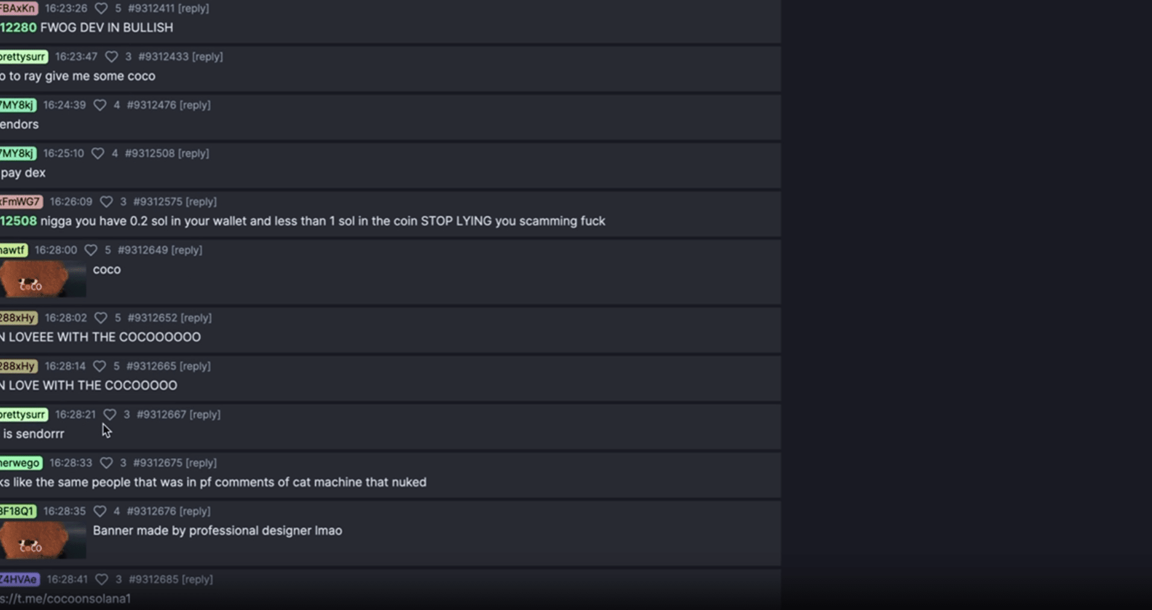The height and width of the screenshot is (610, 1152).
Task: Like the "Banner made by professional designer lmao" message
Action: (x=101, y=511)
